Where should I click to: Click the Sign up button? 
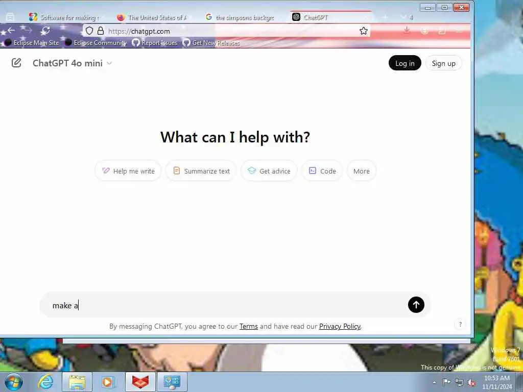(443, 63)
